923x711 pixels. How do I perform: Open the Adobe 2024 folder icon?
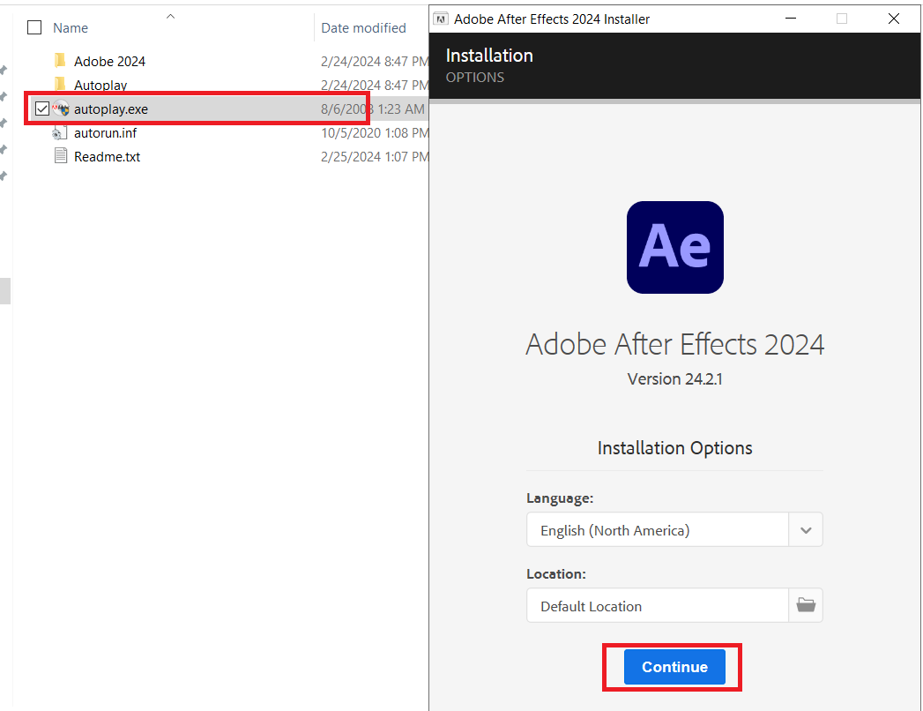pos(59,60)
